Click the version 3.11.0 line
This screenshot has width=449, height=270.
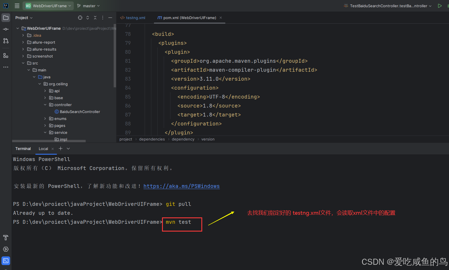click(211, 79)
